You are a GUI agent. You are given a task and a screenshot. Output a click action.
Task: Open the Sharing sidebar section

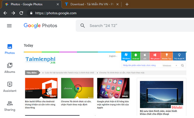click(10, 106)
